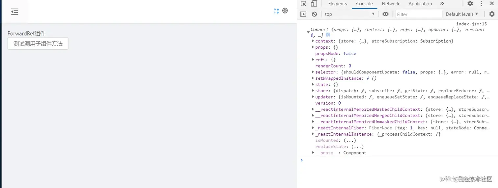This screenshot has height=188, width=498.
Task: Expand the state property
Action: [313, 85]
